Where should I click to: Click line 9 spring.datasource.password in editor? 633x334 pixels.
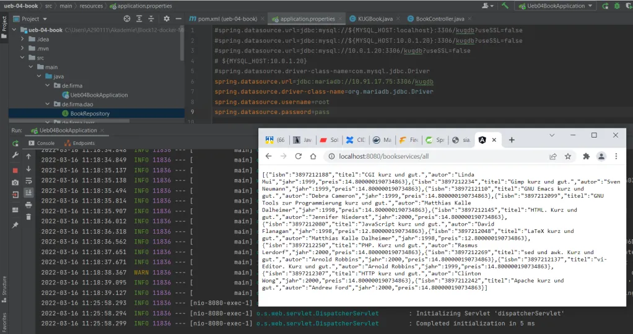pyautogui.click(x=272, y=112)
